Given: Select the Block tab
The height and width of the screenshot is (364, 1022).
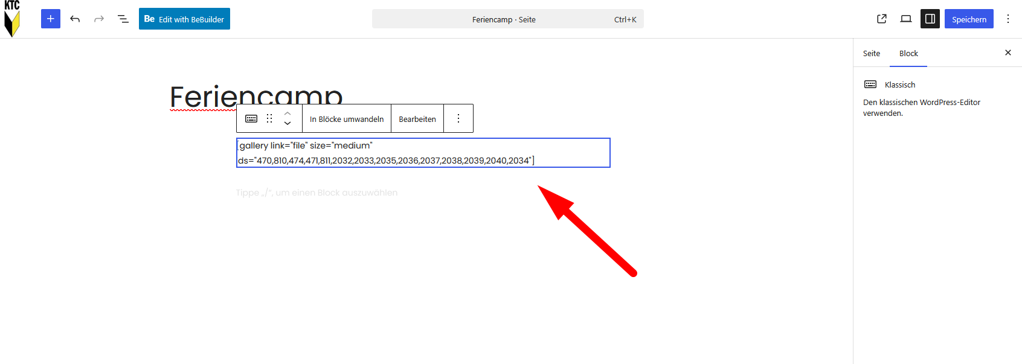Looking at the screenshot, I should point(908,53).
